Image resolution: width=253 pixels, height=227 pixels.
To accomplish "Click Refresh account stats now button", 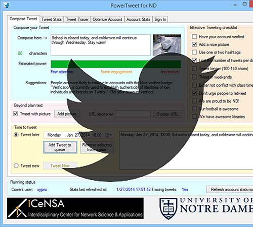I will [x=230, y=190].
